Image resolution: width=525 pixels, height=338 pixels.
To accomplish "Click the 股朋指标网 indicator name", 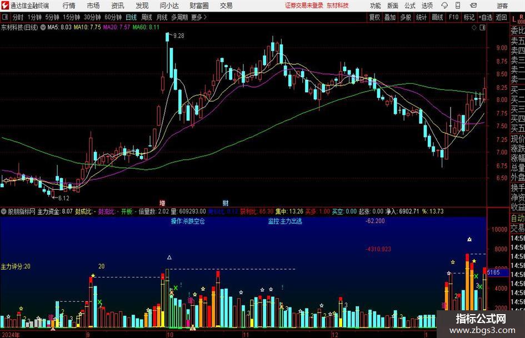I will point(22,211).
